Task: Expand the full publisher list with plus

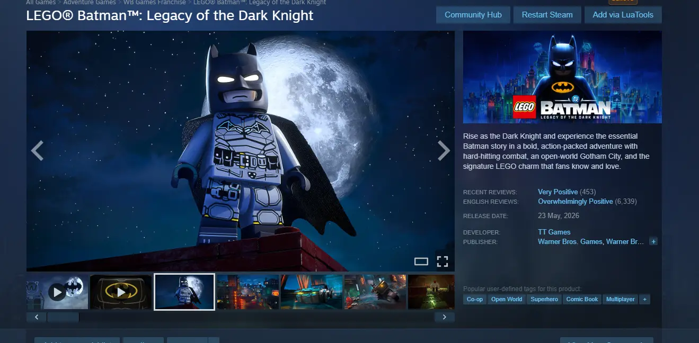Action: click(x=653, y=242)
